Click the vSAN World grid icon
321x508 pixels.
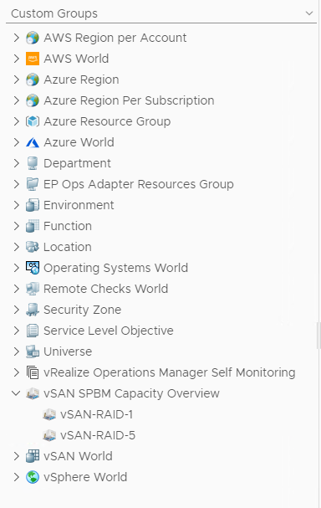[33, 456]
